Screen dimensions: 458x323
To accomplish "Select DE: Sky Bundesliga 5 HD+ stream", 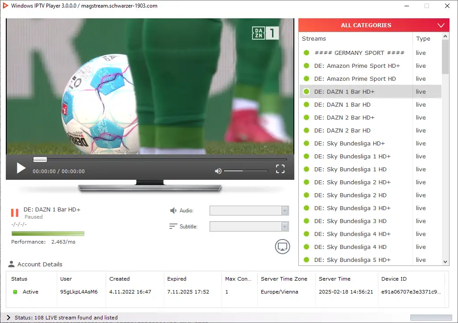I will click(x=371, y=260).
